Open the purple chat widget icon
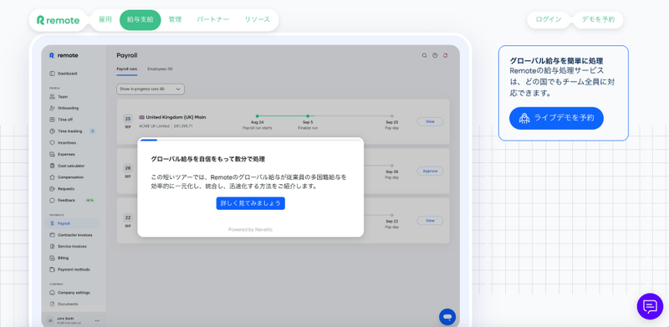The image size is (669, 327). point(650,306)
